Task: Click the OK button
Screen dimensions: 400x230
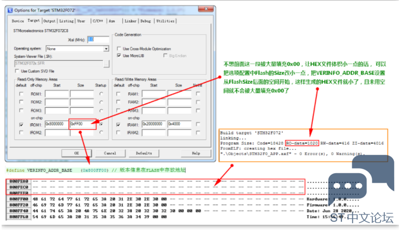Action: 76,153
